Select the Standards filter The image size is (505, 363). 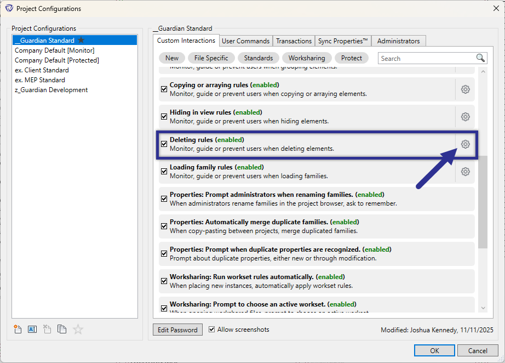[x=258, y=58]
